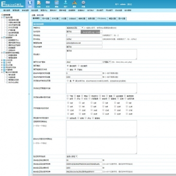Check the 下载 module checkbox
The height and width of the screenshot is (176, 176).
click(x=68, y=96)
